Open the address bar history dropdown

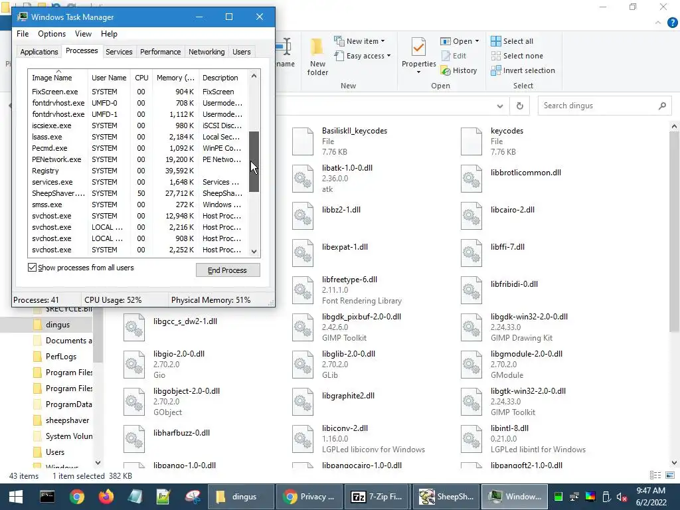(500, 106)
